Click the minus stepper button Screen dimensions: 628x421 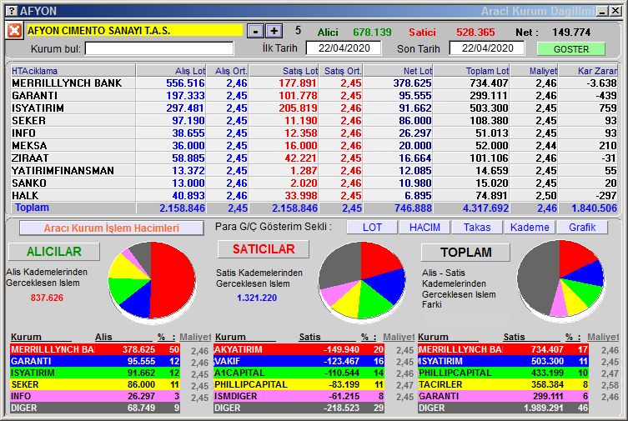(x=255, y=31)
